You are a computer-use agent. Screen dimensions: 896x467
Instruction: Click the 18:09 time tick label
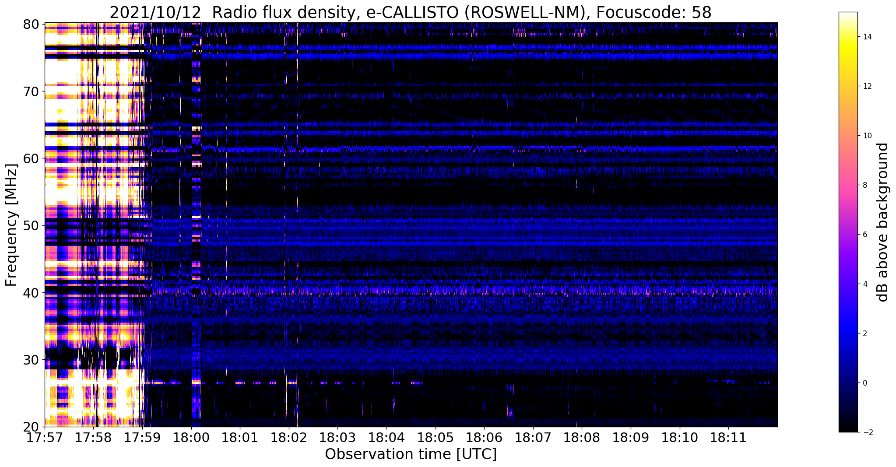tap(631, 437)
